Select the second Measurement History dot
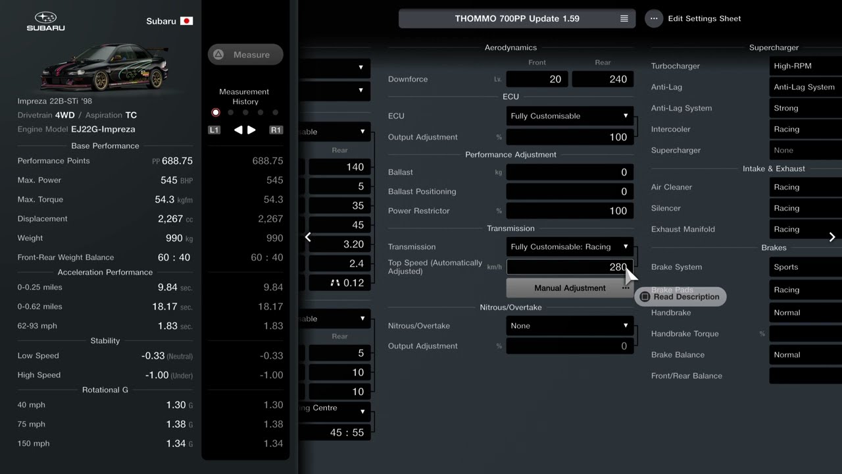 [x=230, y=113]
